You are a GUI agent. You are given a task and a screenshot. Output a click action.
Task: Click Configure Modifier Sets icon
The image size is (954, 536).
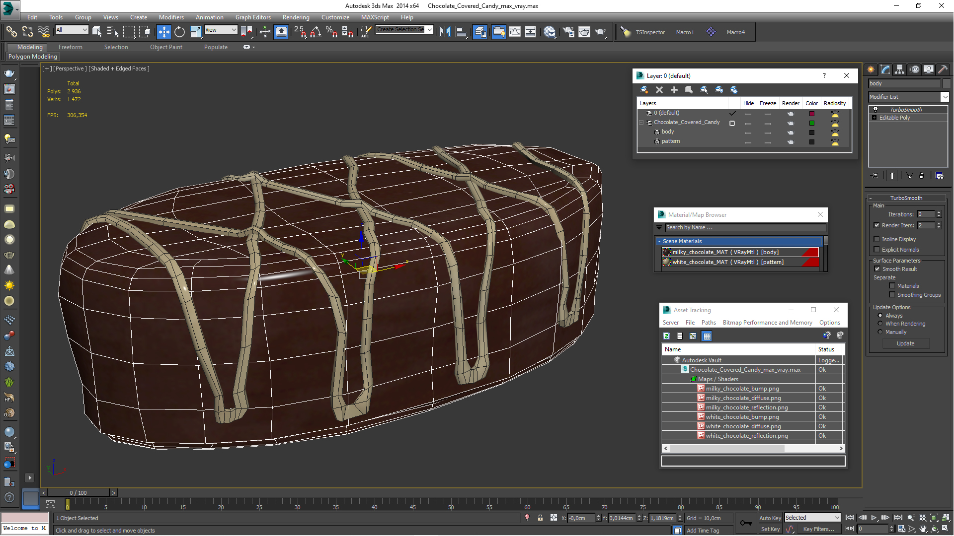point(939,175)
